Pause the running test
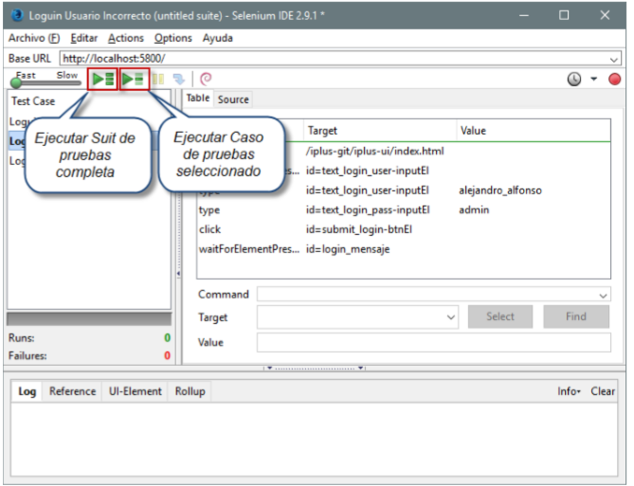 (x=158, y=79)
